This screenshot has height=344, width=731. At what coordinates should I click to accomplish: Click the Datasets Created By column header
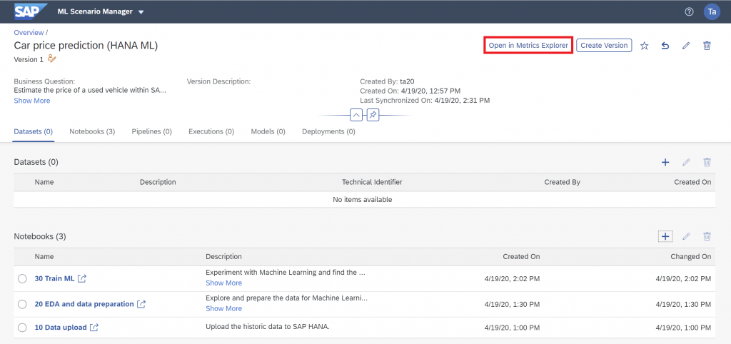click(x=563, y=182)
